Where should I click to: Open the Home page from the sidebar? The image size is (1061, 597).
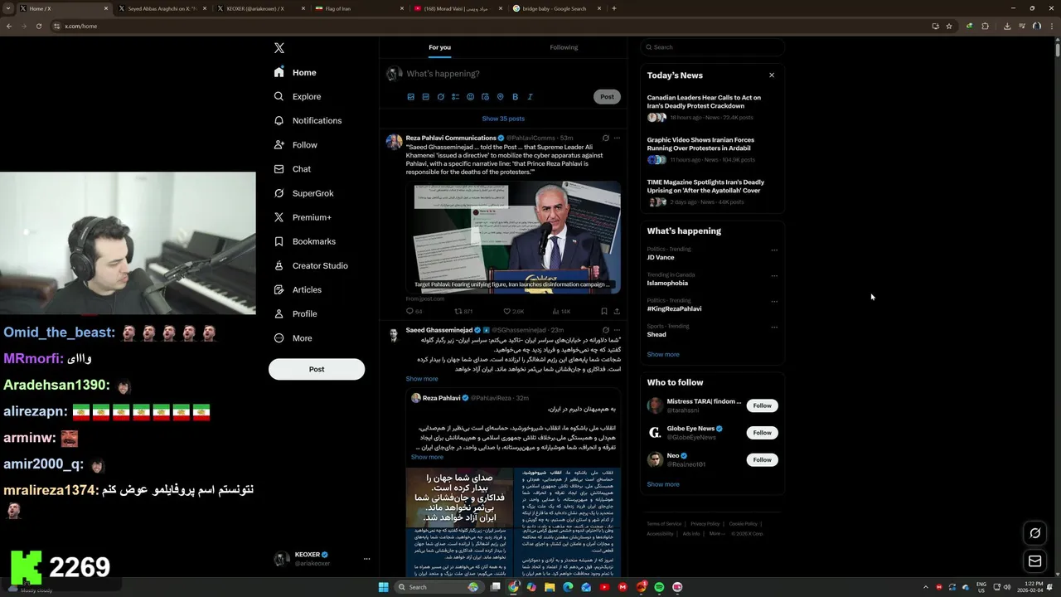pyautogui.click(x=296, y=73)
